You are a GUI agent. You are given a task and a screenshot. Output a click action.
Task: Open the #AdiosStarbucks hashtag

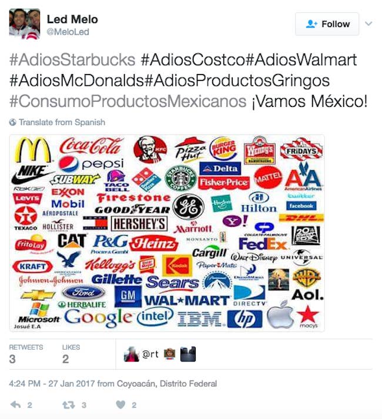tap(72, 59)
